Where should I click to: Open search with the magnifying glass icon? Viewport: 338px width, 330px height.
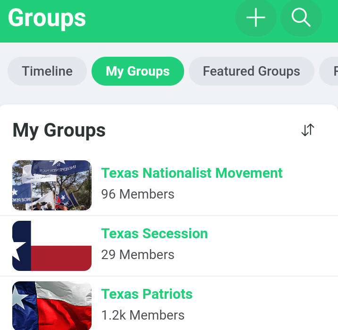click(301, 18)
